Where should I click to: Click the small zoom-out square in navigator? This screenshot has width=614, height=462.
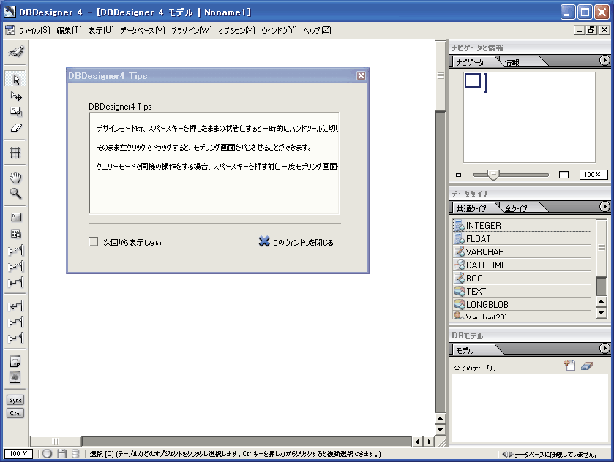pos(459,175)
